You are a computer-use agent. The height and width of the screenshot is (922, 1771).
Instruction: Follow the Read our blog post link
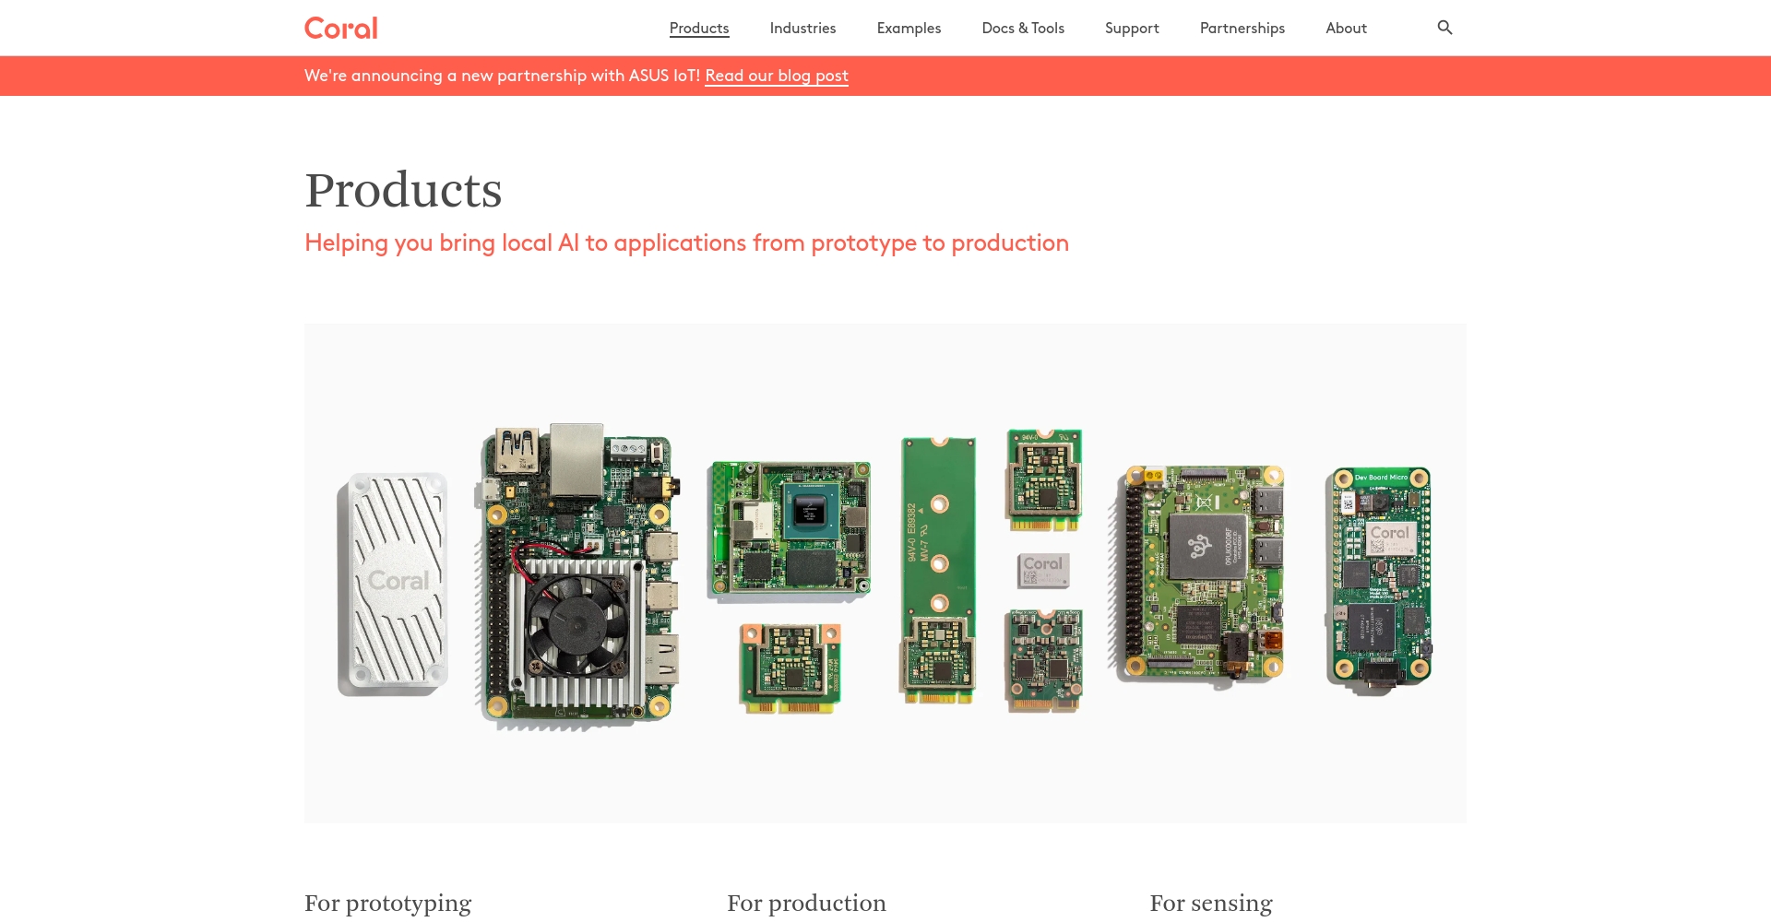coord(777,76)
